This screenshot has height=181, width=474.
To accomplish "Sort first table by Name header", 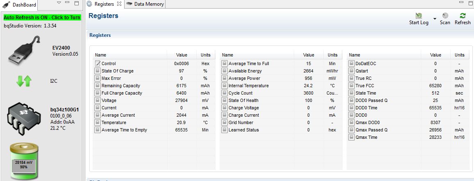I will point(130,55).
